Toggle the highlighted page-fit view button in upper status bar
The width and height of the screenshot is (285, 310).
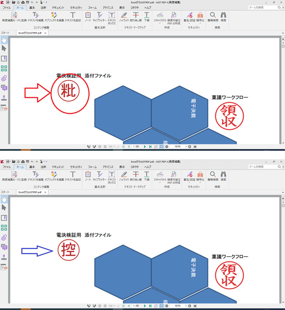pos(162,147)
